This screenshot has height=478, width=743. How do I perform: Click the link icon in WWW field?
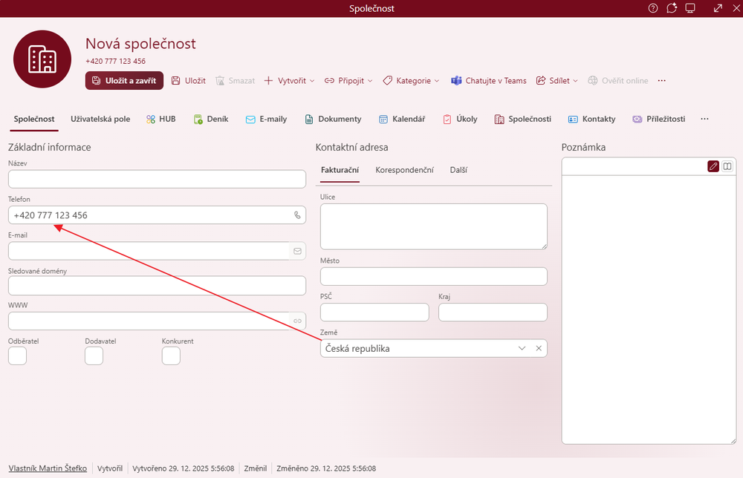click(297, 321)
